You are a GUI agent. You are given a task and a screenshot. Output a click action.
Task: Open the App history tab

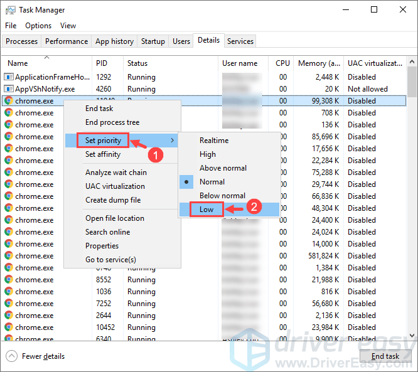pyautogui.click(x=114, y=41)
